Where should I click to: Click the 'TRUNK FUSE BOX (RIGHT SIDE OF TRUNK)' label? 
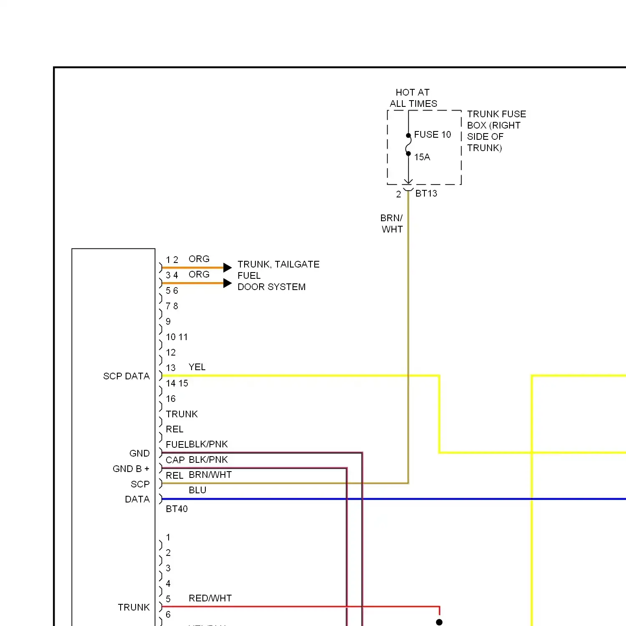pyautogui.click(x=496, y=131)
